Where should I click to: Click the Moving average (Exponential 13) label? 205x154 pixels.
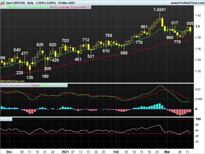pos(28,7)
